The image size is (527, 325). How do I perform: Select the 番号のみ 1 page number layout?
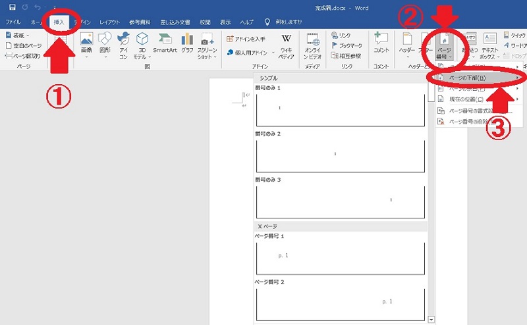click(x=341, y=107)
